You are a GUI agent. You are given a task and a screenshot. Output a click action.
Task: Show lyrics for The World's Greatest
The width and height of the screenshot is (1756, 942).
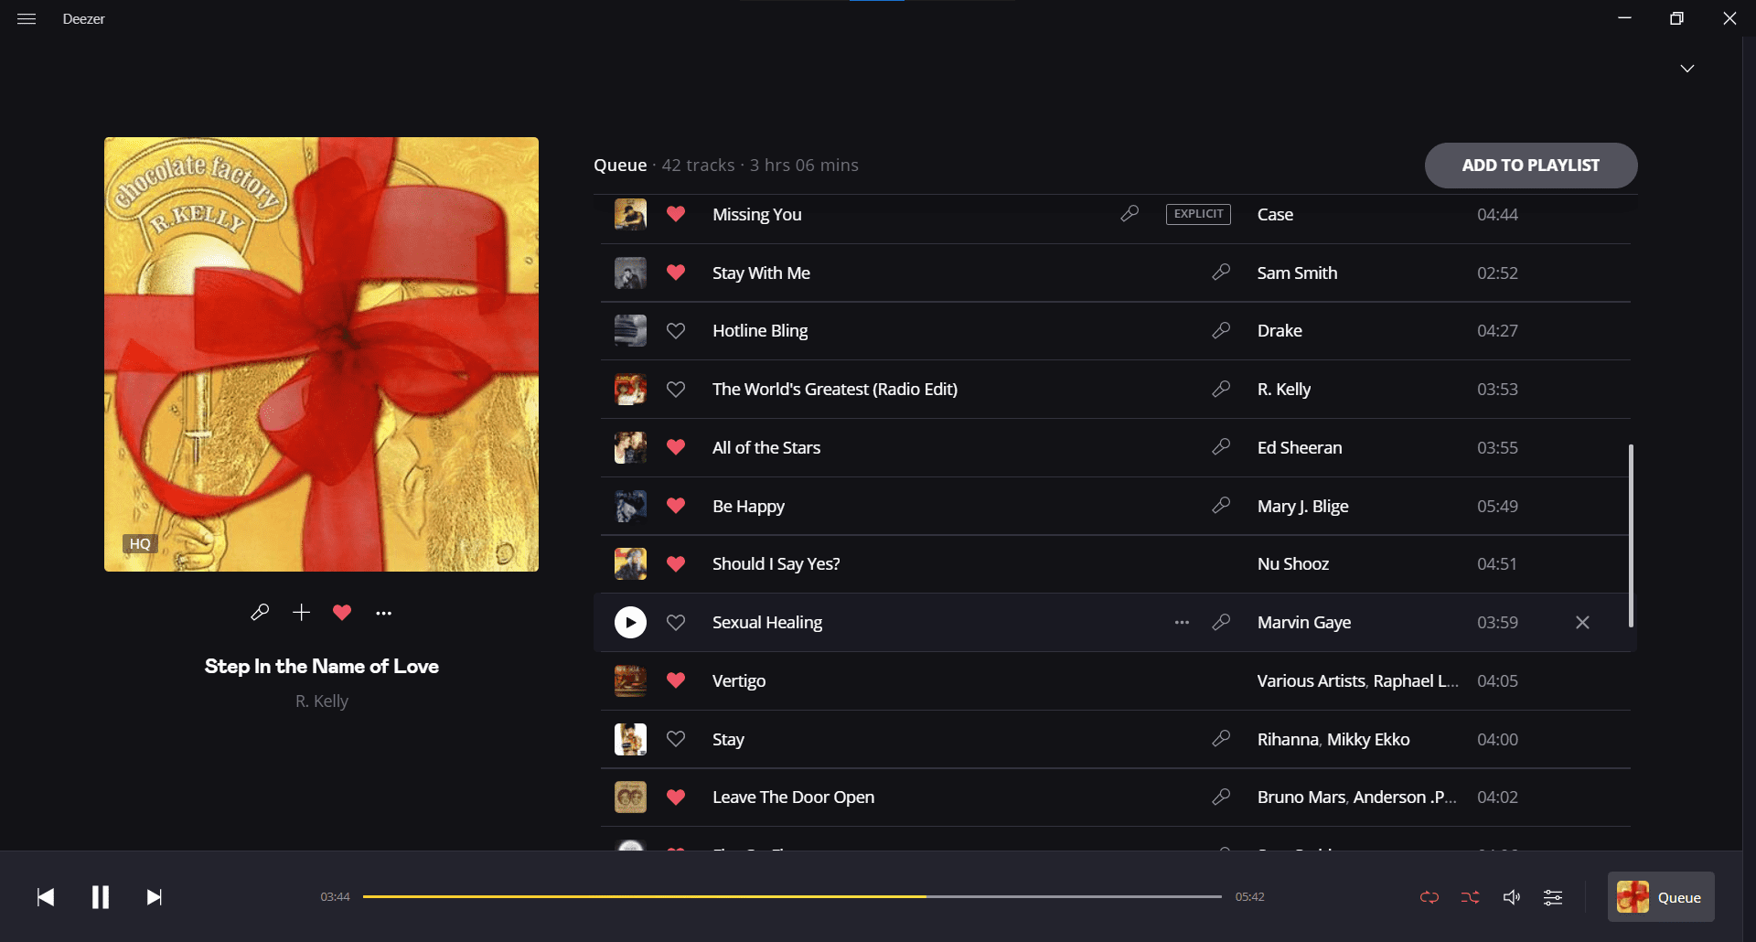(1221, 389)
